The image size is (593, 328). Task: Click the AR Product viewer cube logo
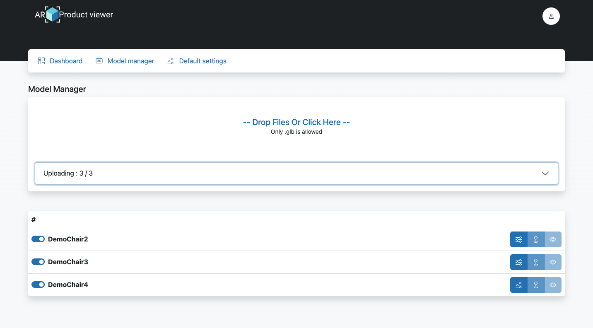tap(52, 14)
